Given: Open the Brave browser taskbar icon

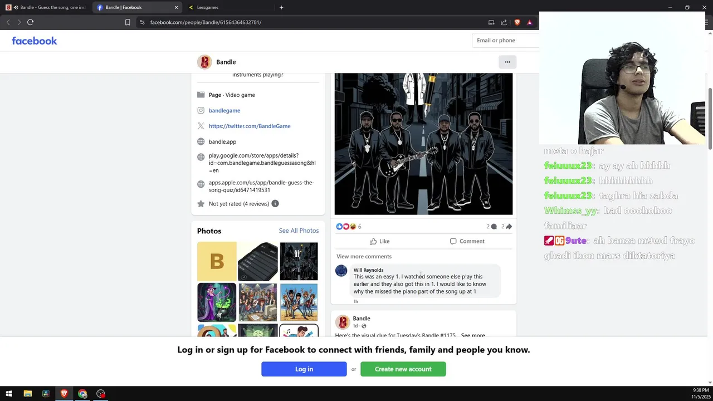Looking at the screenshot, I should tap(64, 394).
